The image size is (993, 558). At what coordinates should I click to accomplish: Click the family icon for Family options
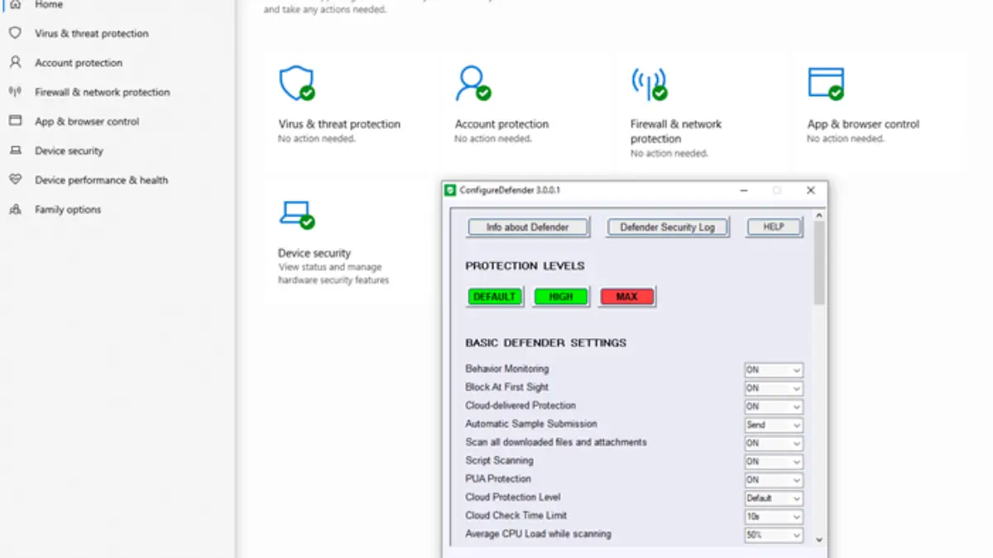[x=15, y=209]
